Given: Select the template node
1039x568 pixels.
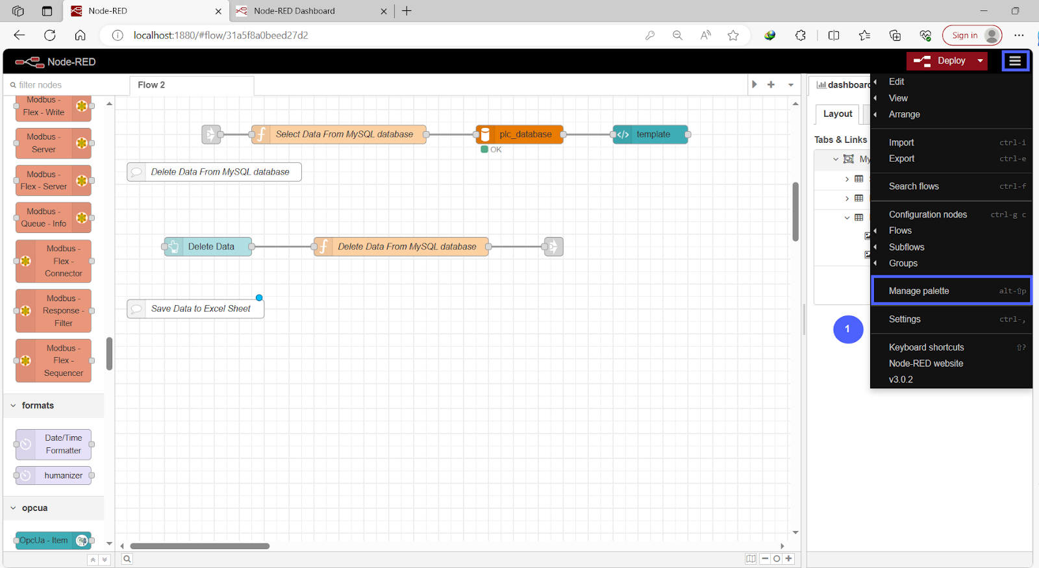Looking at the screenshot, I should [x=650, y=134].
